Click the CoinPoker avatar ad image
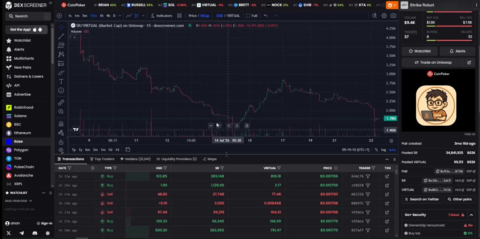The width and height of the screenshot is (480, 239). pos(436,105)
